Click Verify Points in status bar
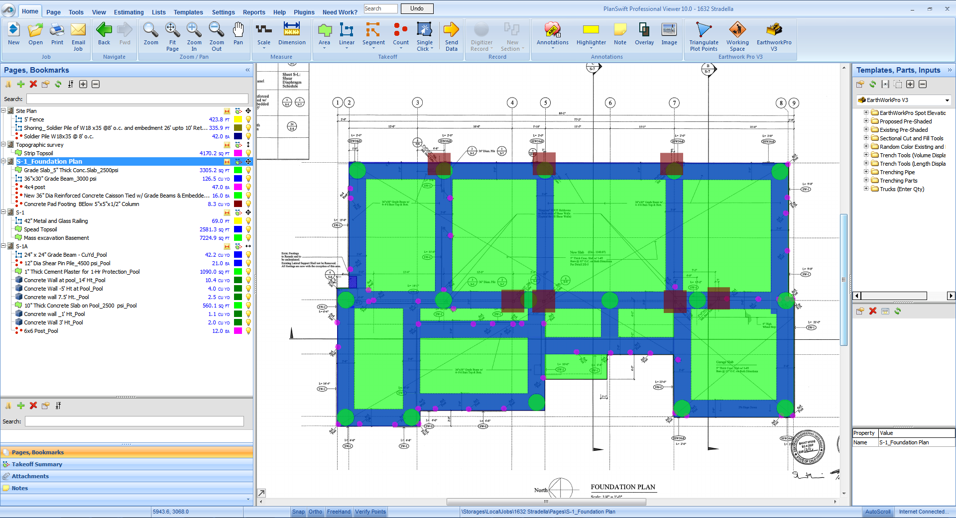 pos(370,512)
